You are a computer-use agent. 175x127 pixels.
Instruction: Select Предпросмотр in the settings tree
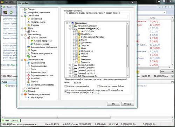(x=38, y=22)
